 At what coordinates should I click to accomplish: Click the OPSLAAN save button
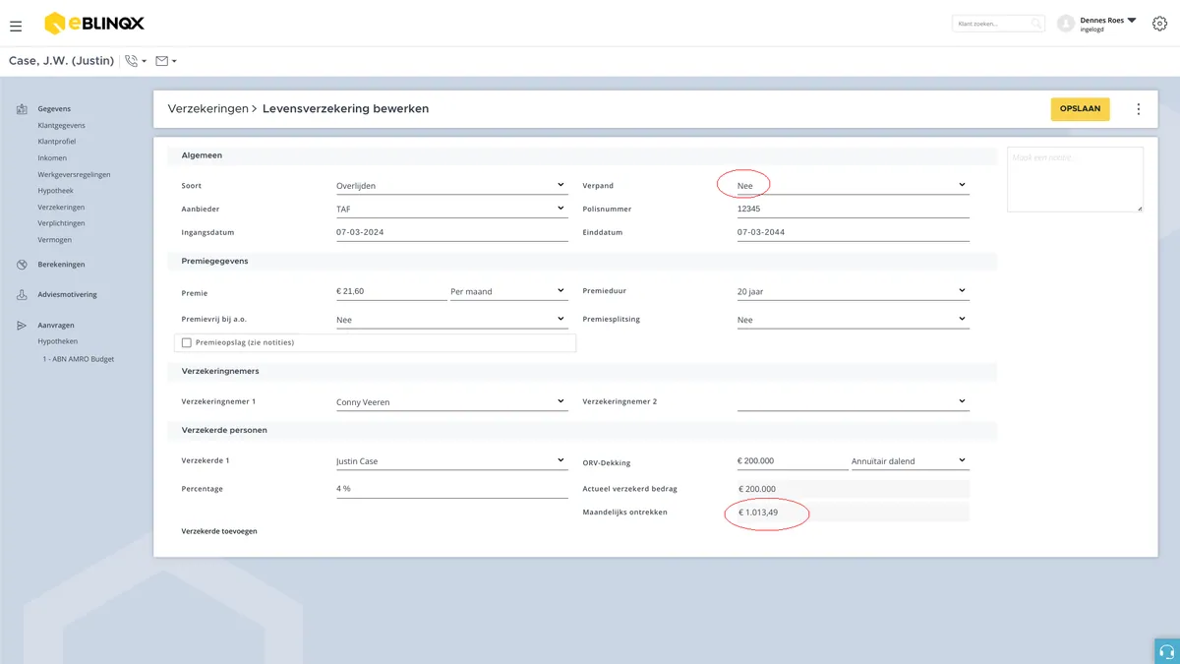[1080, 109]
